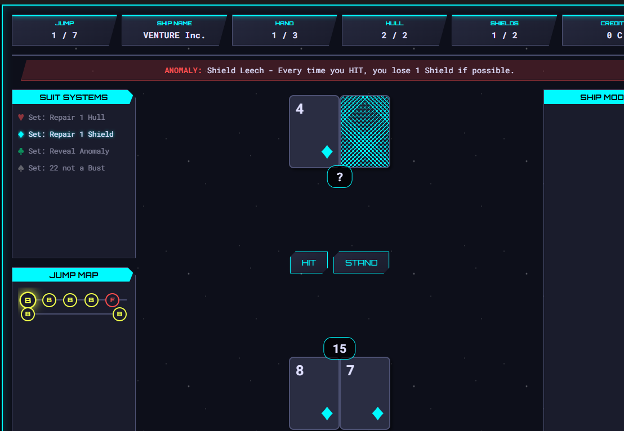The image size is (624, 431).
Task: Click the JUMP MAP panel header
Action: (x=73, y=275)
